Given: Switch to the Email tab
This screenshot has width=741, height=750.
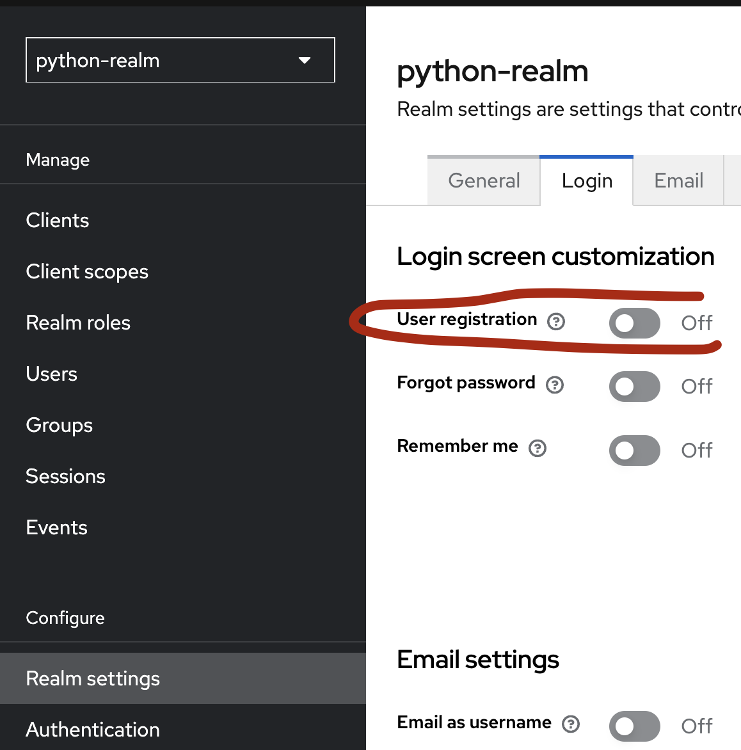Looking at the screenshot, I should point(678,181).
